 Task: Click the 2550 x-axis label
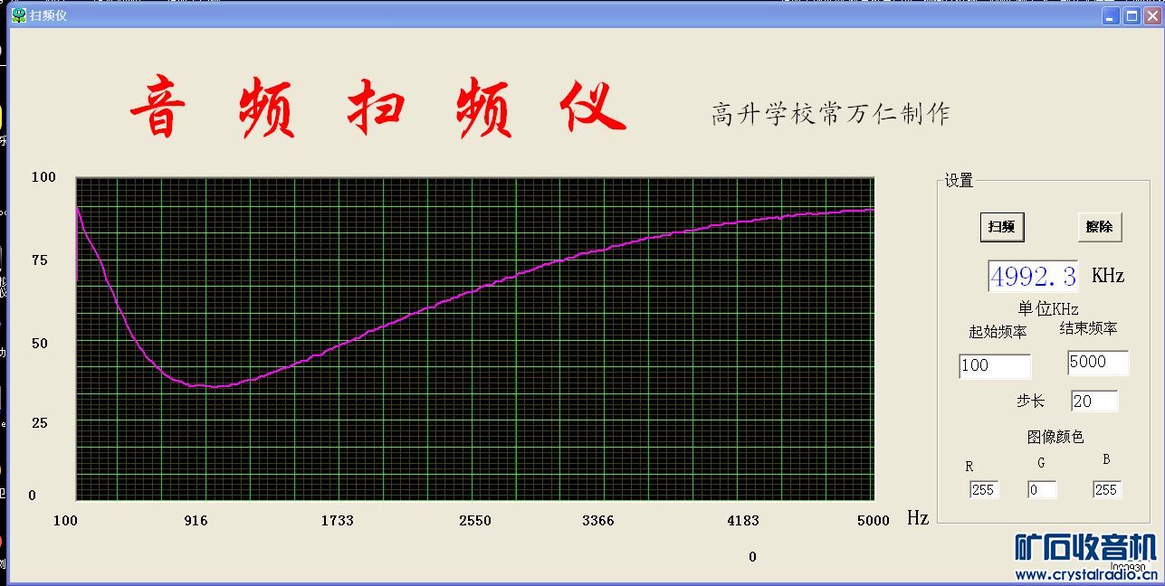coord(475,521)
